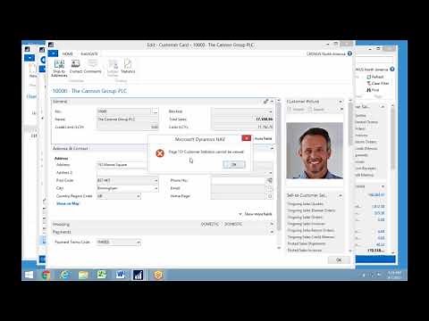Click the Customer Picture factbox dropdown arrow
Screen dimensions: 429x321
(341, 102)
